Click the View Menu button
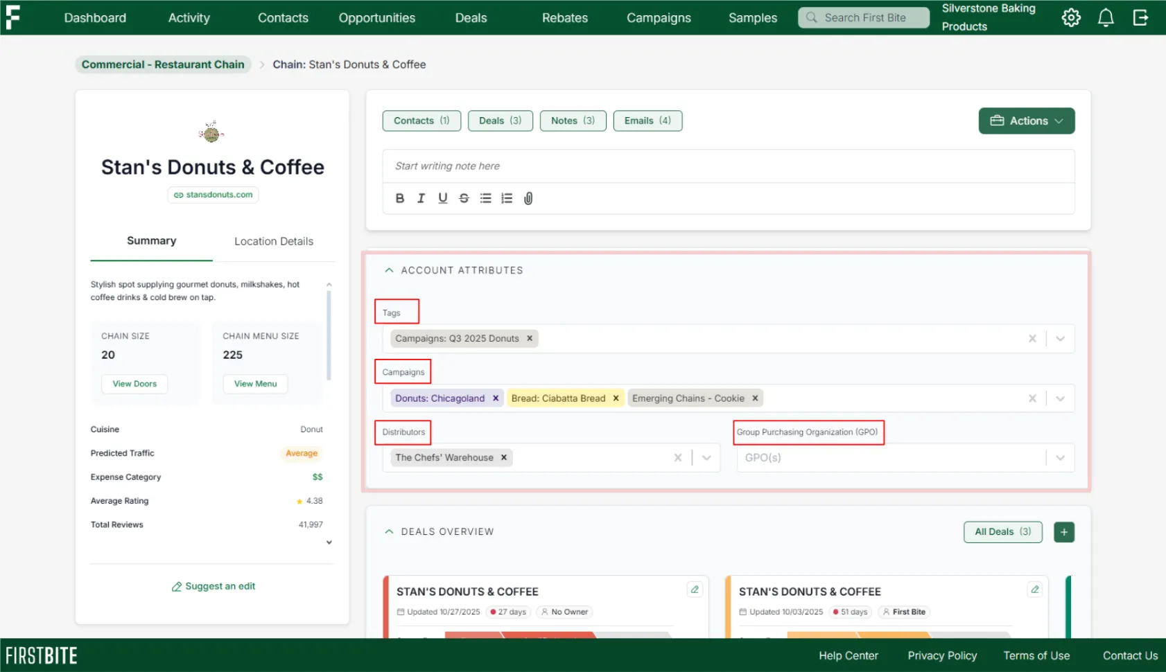The width and height of the screenshot is (1166, 672). [255, 384]
